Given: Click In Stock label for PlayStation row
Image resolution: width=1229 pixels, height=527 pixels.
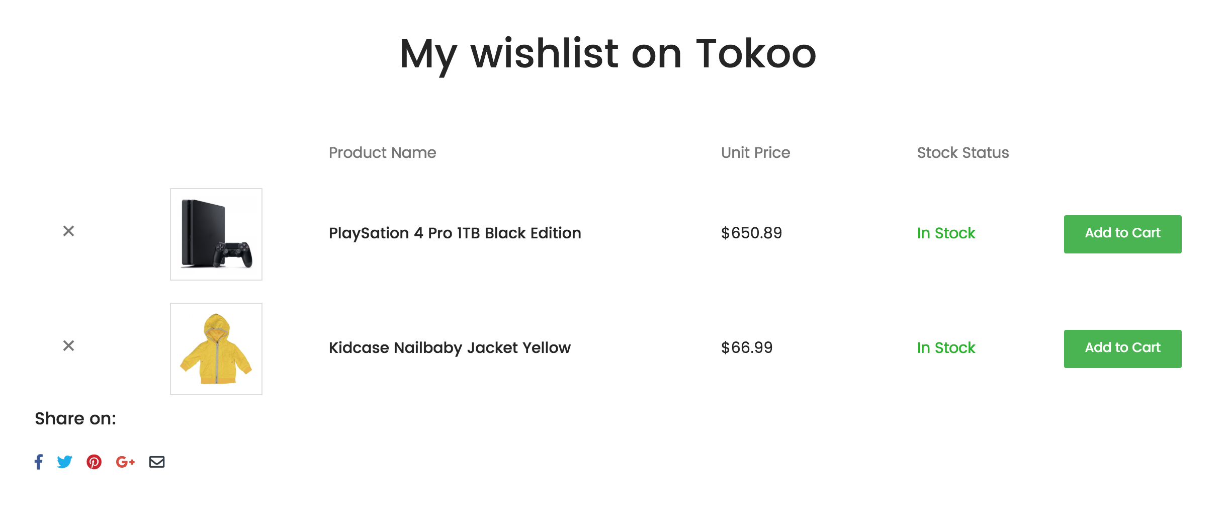Looking at the screenshot, I should tap(946, 233).
